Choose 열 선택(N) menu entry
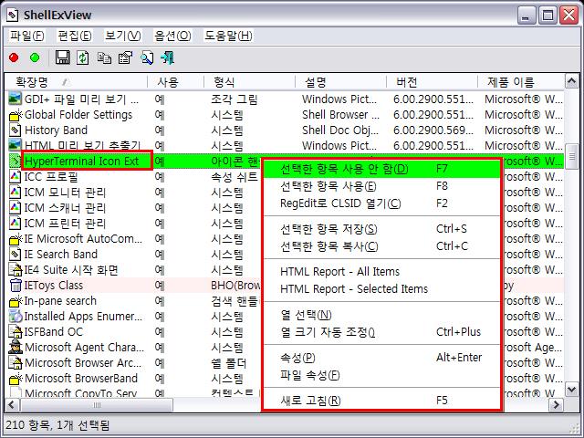Screen dimensions: 584x438 [x=381, y=315]
